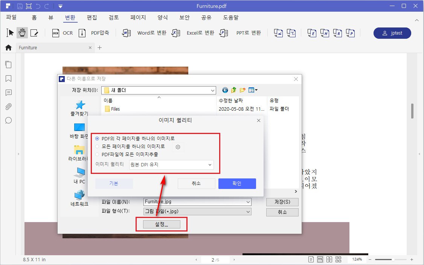Undo the last action
Image resolution: width=424 pixels, height=265 pixels.
point(38,6)
